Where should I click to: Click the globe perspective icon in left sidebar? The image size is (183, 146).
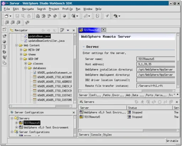(x=4, y=41)
